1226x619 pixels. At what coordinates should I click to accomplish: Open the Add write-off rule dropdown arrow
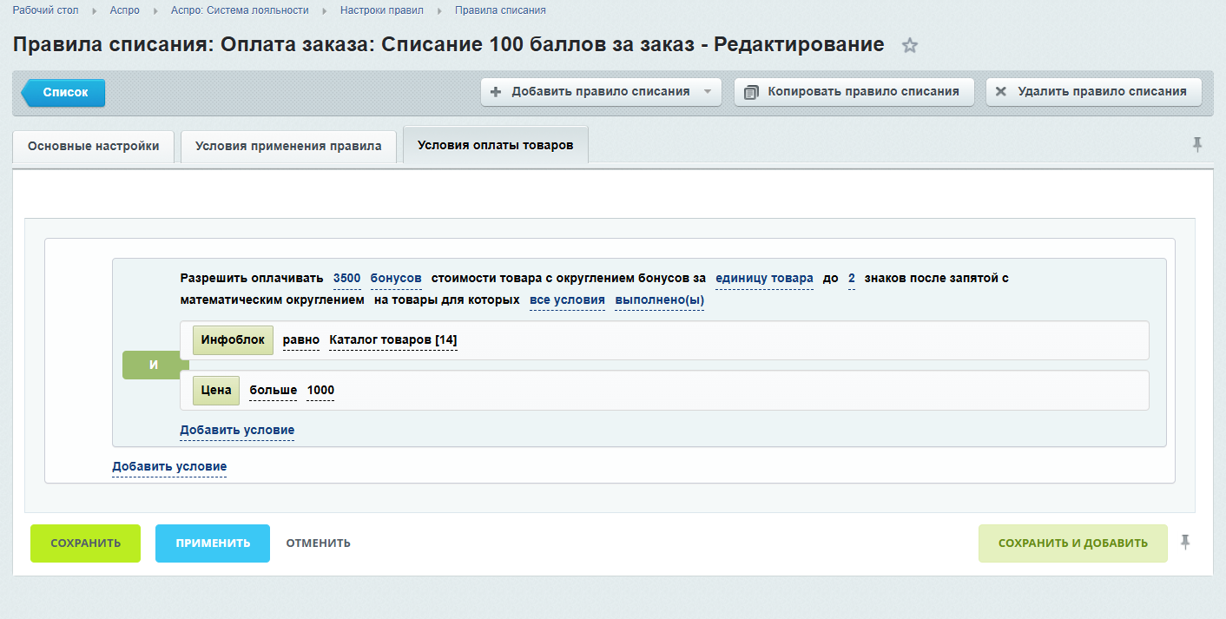tap(707, 92)
